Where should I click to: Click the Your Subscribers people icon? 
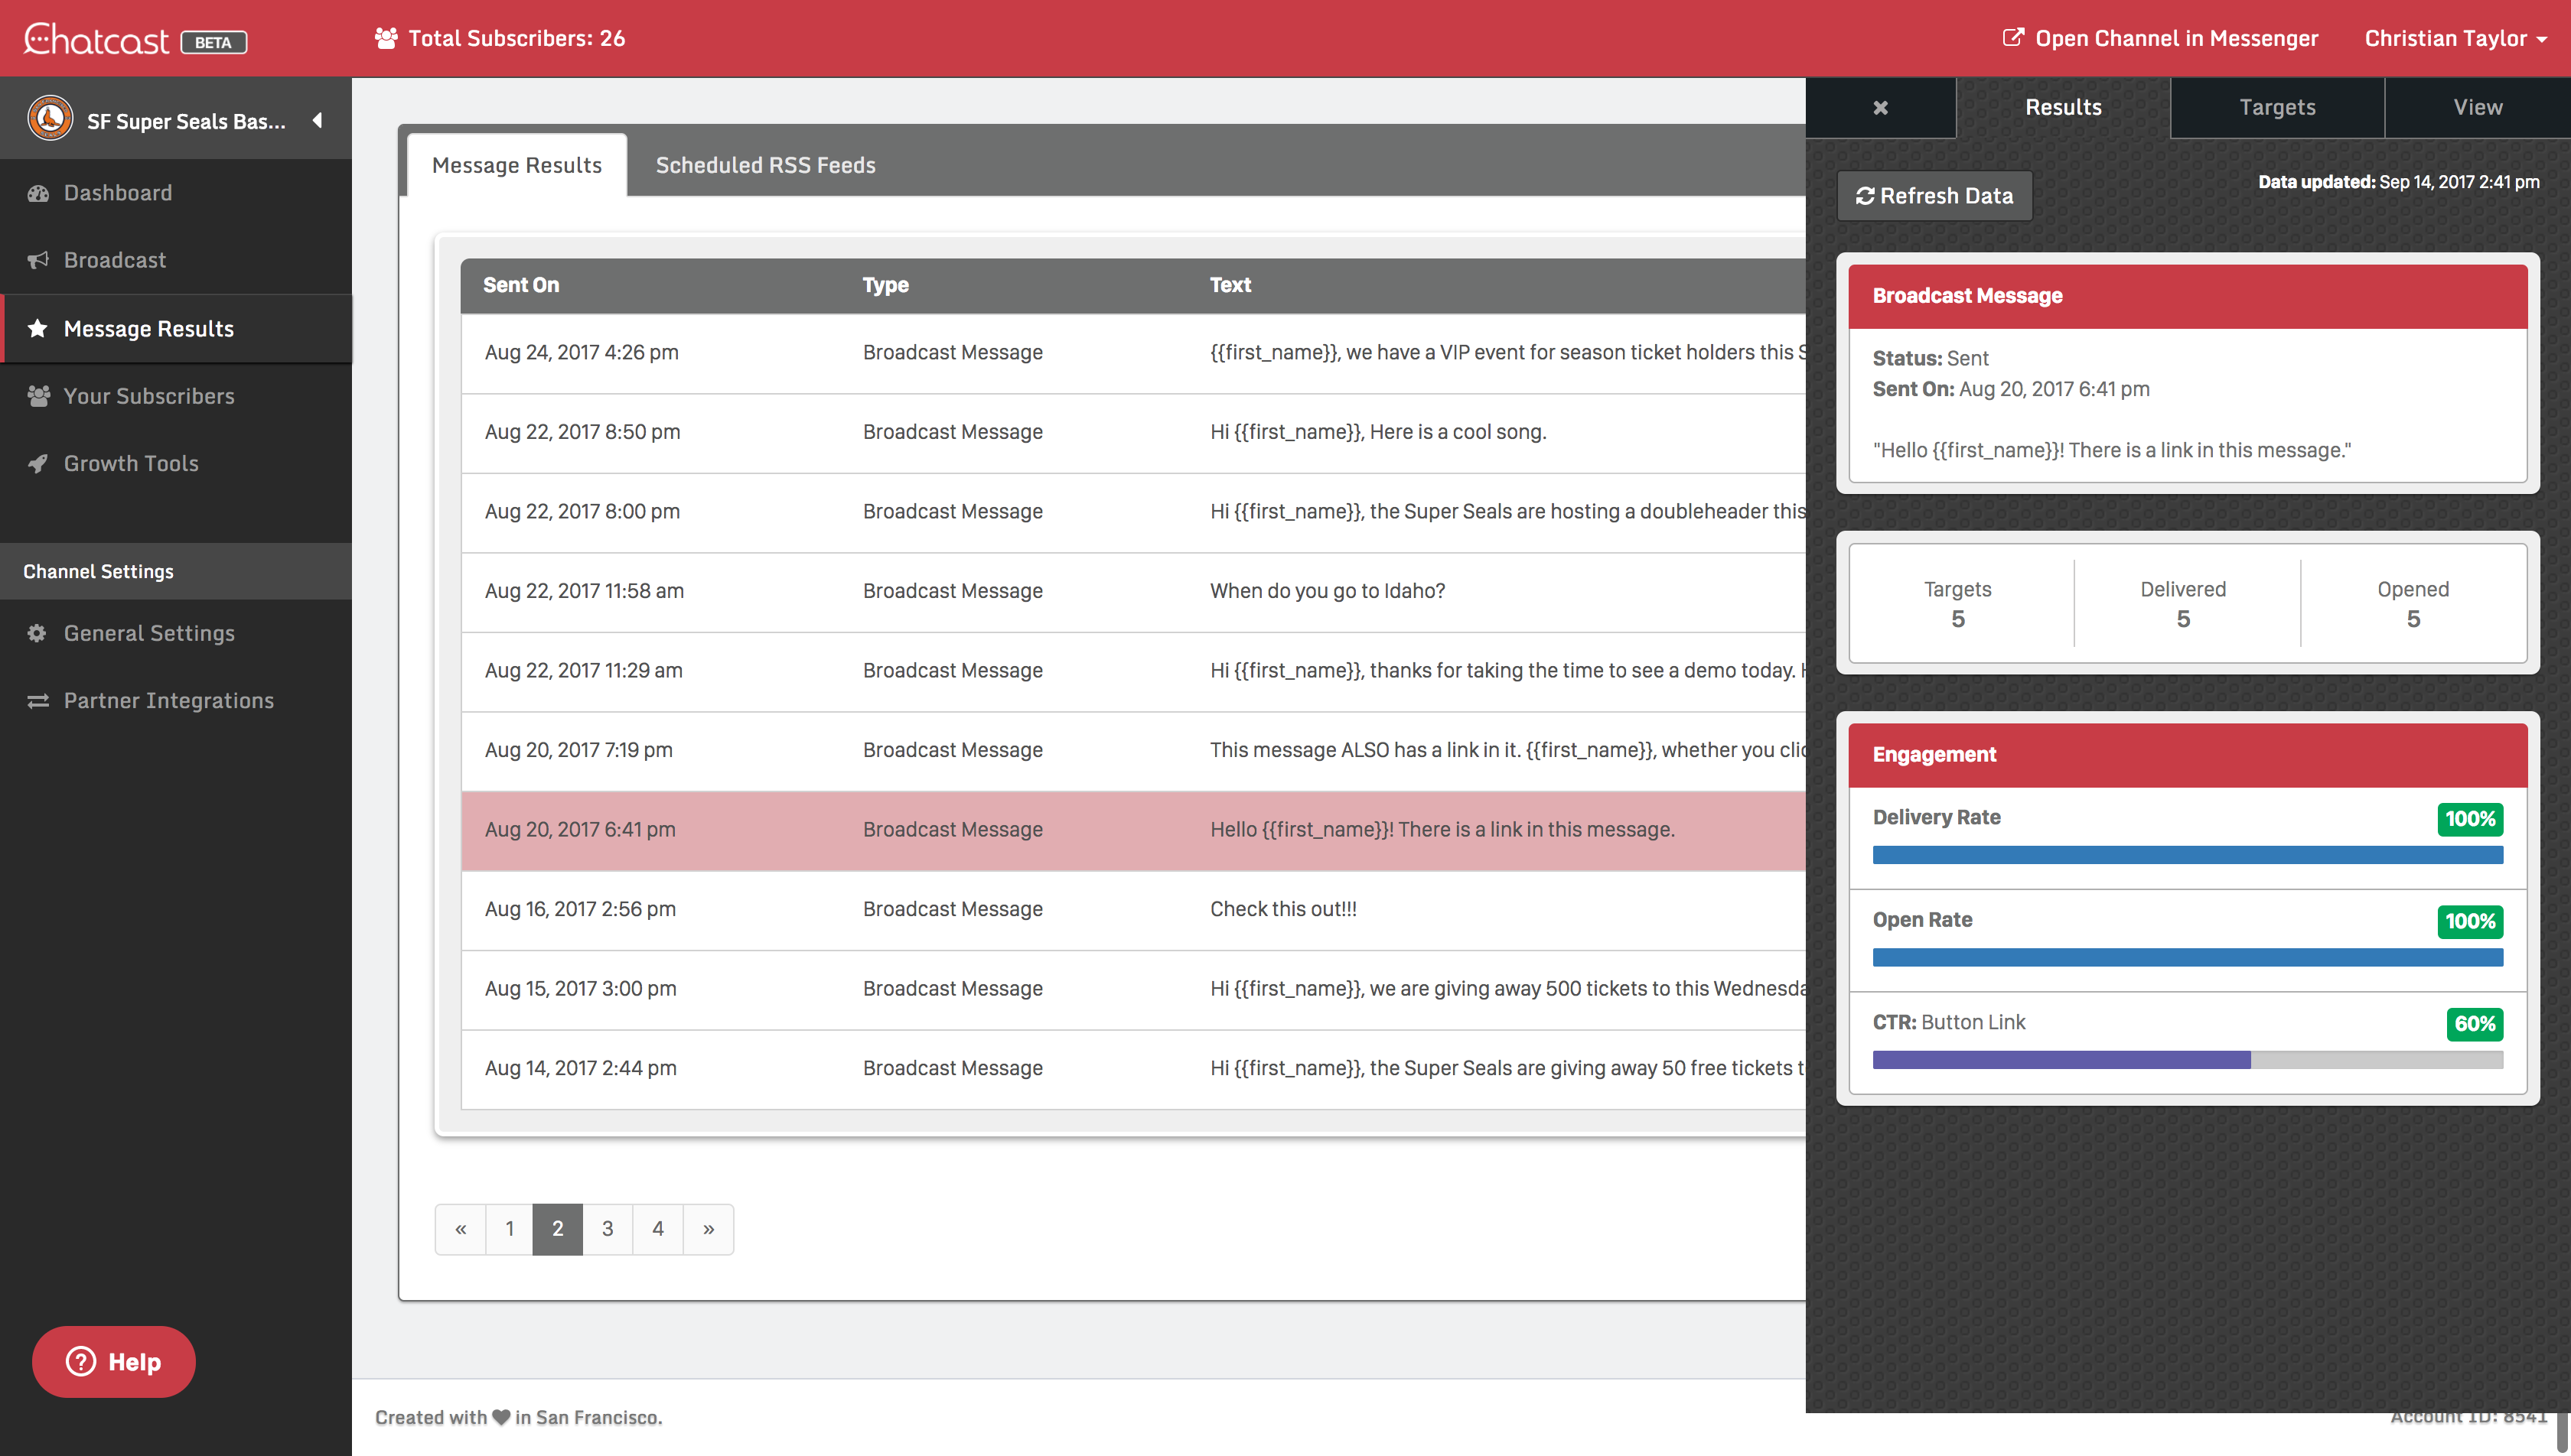click(38, 396)
